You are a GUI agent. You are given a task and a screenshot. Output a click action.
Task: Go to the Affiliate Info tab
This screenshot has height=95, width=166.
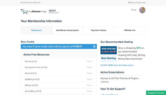[130, 30]
